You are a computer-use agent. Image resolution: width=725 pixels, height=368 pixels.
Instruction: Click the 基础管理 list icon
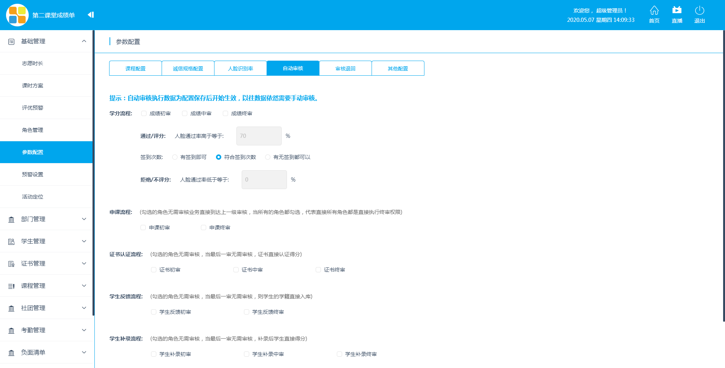(11, 41)
